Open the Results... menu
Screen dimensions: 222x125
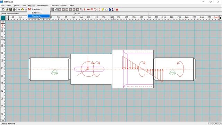(x=64, y=6)
